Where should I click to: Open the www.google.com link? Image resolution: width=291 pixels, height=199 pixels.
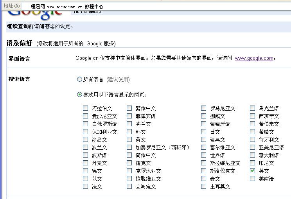coord(254,58)
